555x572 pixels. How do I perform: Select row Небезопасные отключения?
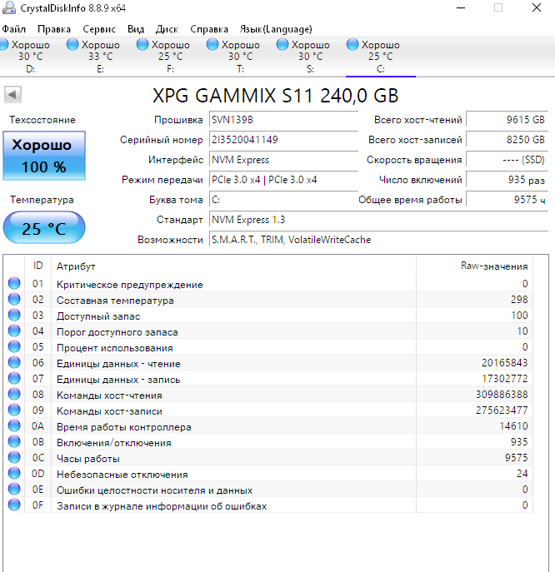pos(268,474)
